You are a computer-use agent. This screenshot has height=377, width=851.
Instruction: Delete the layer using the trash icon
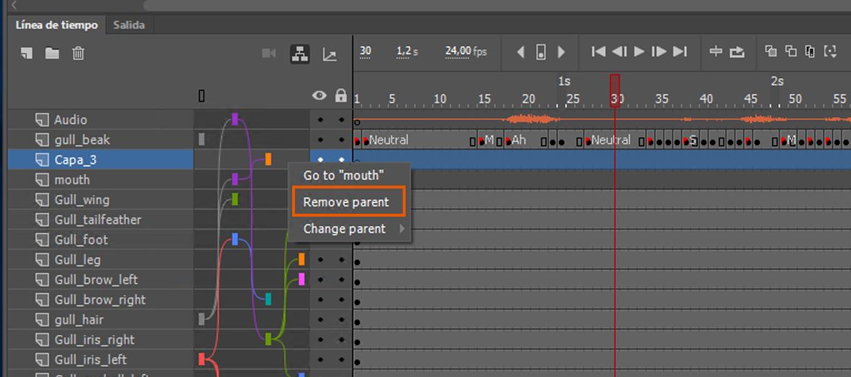coord(79,53)
